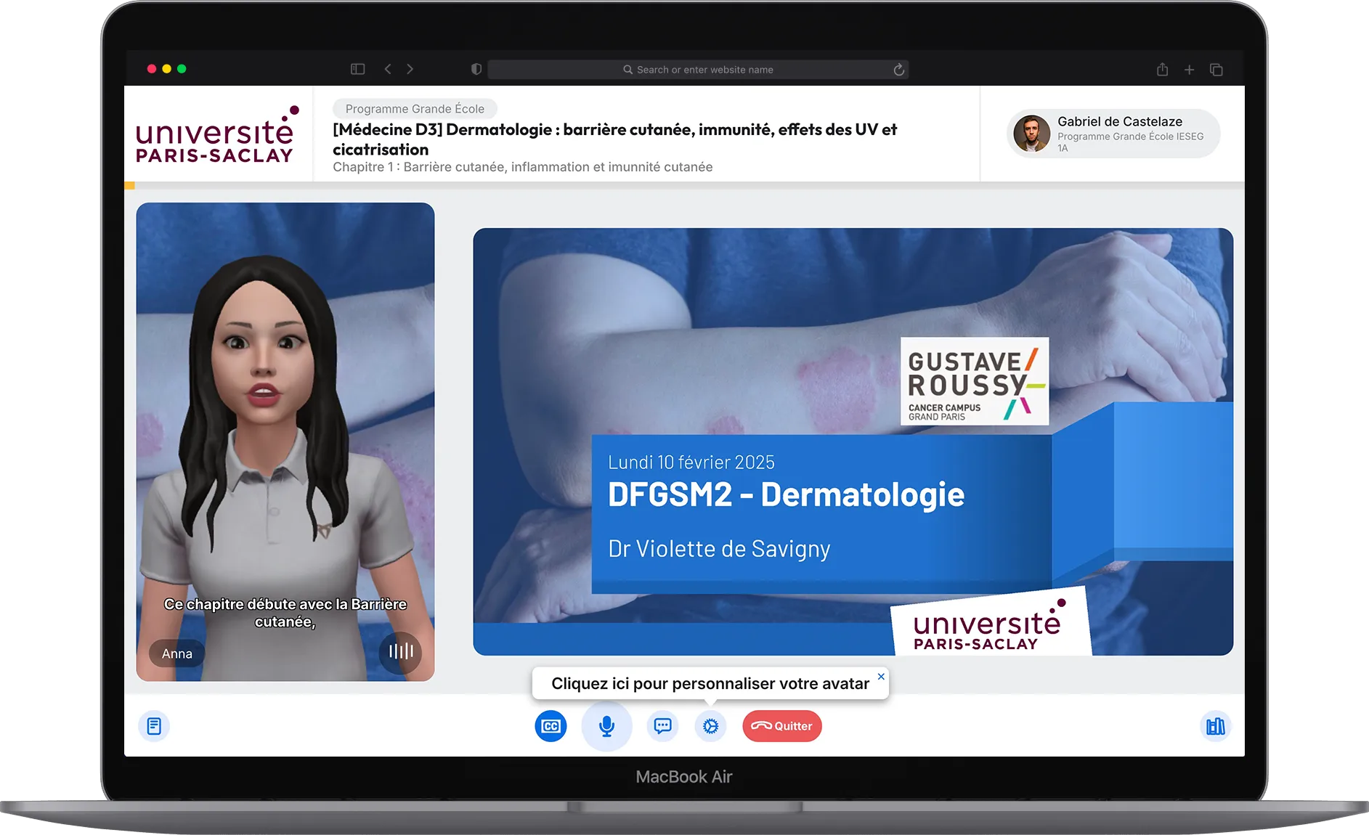Go back in browser history
1369x835 pixels.
388,69
